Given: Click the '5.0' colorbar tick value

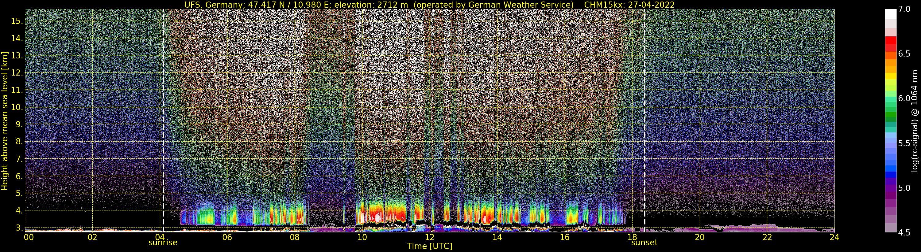Looking at the screenshot, I should tap(904, 188).
